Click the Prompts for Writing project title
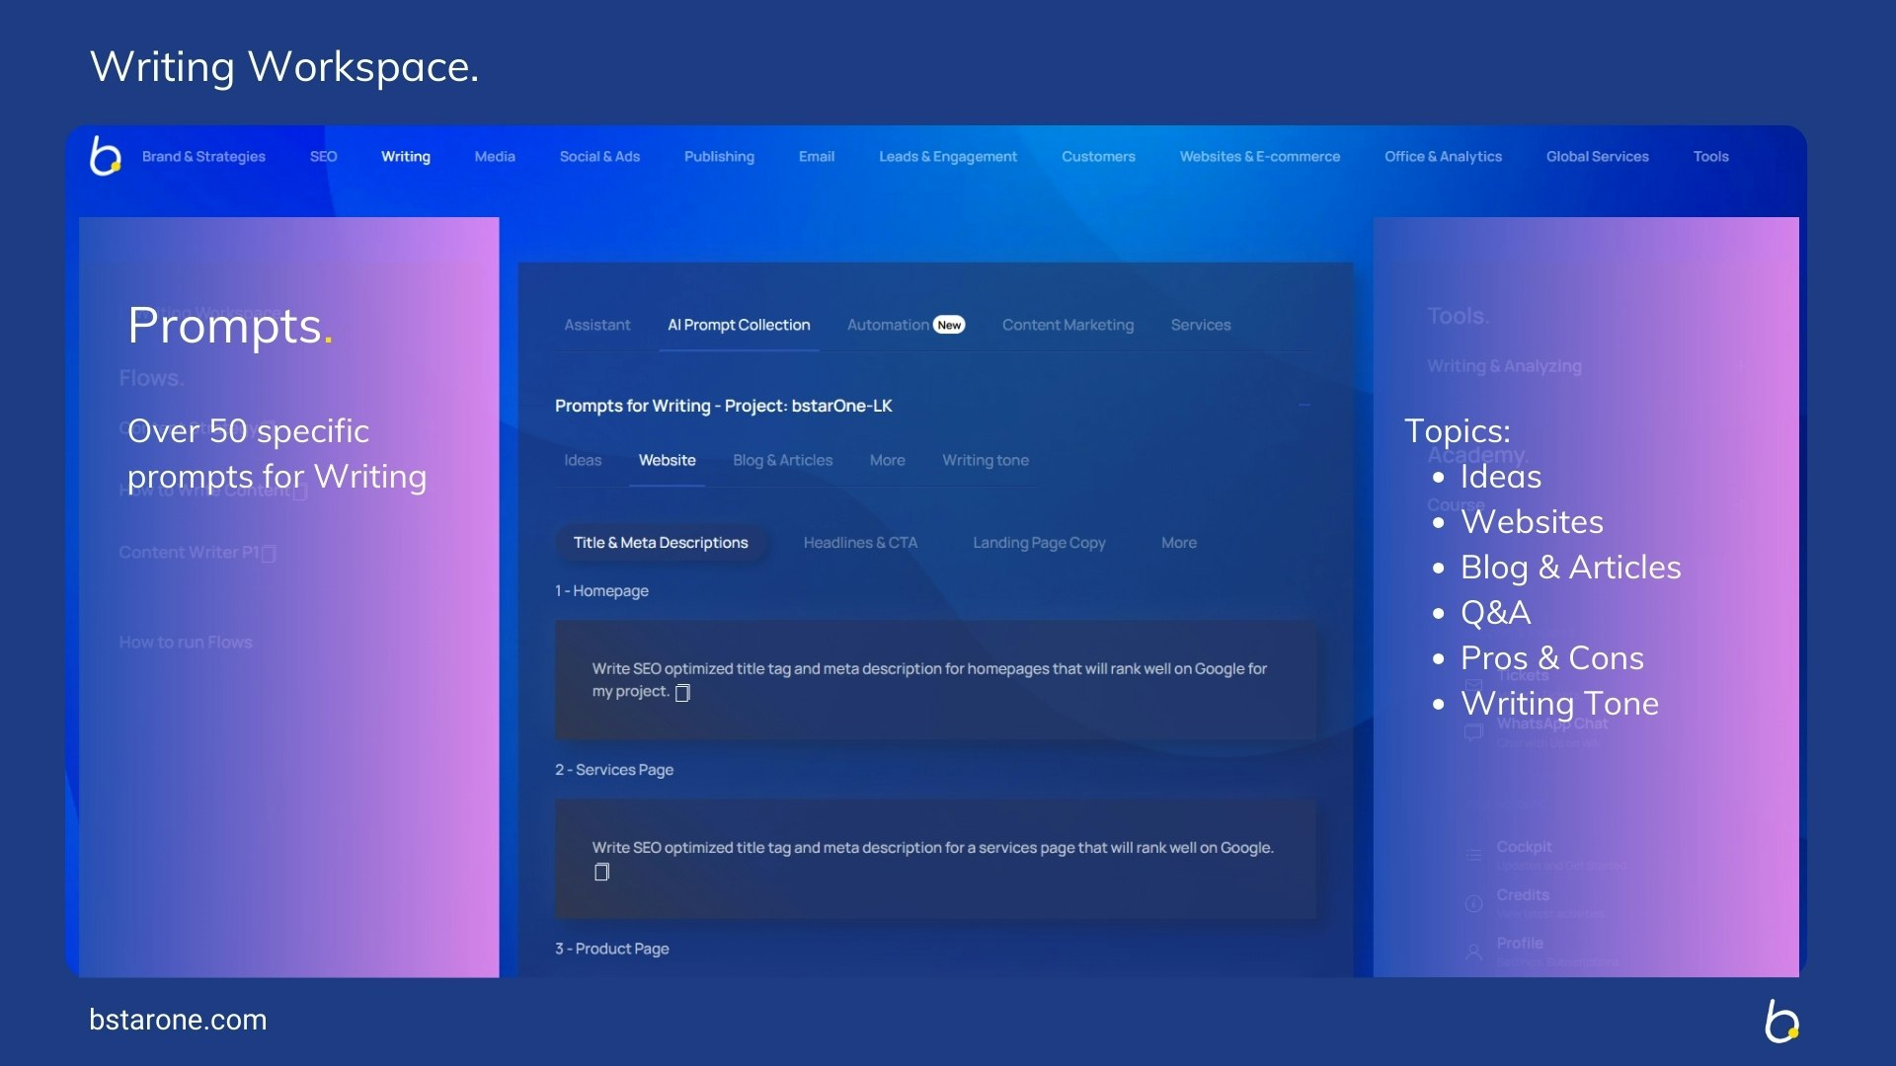Screen dimensions: 1896x1066 coord(723,406)
